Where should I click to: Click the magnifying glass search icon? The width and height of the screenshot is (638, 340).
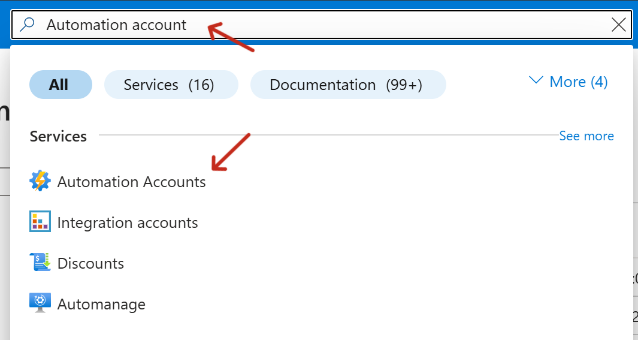click(x=28, y=25)
